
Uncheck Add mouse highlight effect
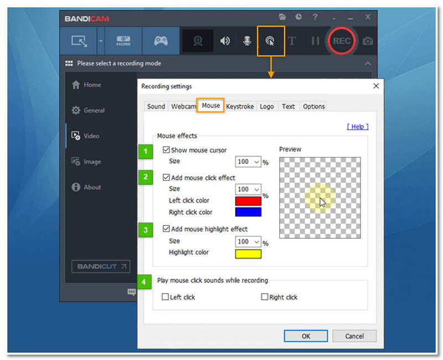pos(166,228)
